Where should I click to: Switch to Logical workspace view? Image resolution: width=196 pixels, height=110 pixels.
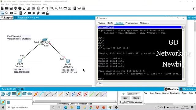click(x=7, y=18)
